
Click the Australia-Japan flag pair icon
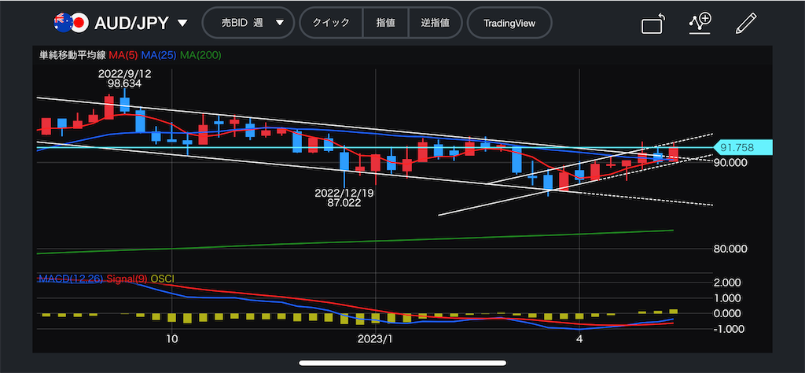click(70, 23)
